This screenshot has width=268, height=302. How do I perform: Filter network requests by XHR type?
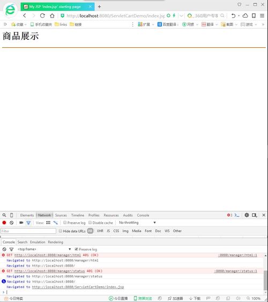click(x=100, y=231)
